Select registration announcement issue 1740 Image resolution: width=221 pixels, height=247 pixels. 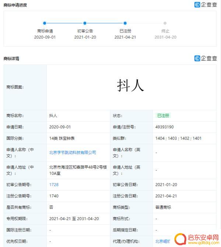[54, 196]
